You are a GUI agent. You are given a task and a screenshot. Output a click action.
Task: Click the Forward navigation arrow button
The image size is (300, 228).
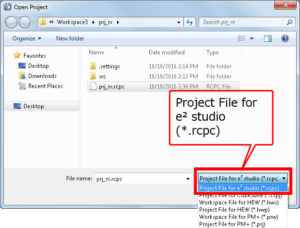(x=25, y=22)
